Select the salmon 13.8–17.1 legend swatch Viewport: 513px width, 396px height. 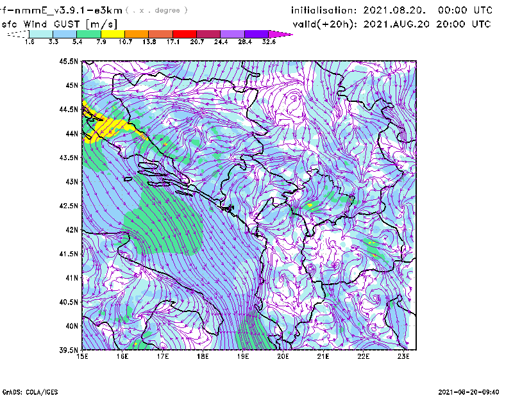pyautogui.click(x=161, y=34)
